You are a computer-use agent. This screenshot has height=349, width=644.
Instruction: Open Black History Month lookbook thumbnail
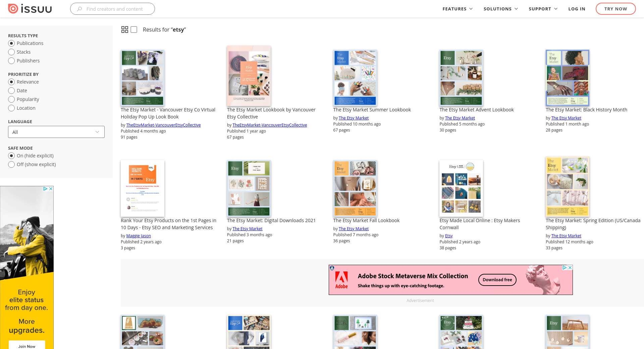[x=567, y=78]
